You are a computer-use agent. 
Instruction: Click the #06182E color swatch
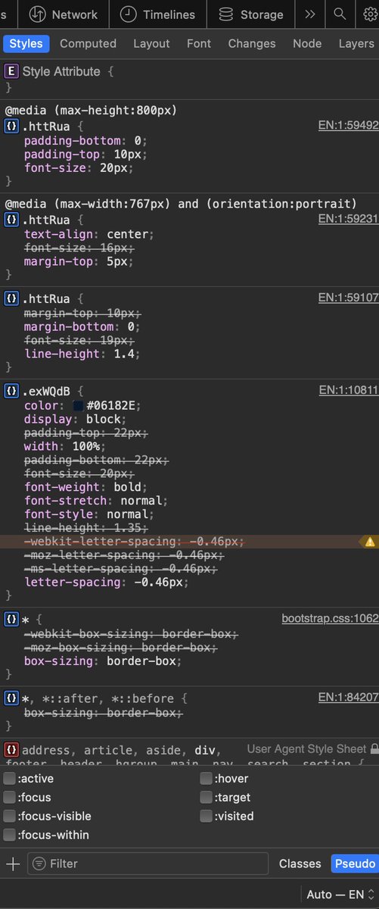(77, 406)
